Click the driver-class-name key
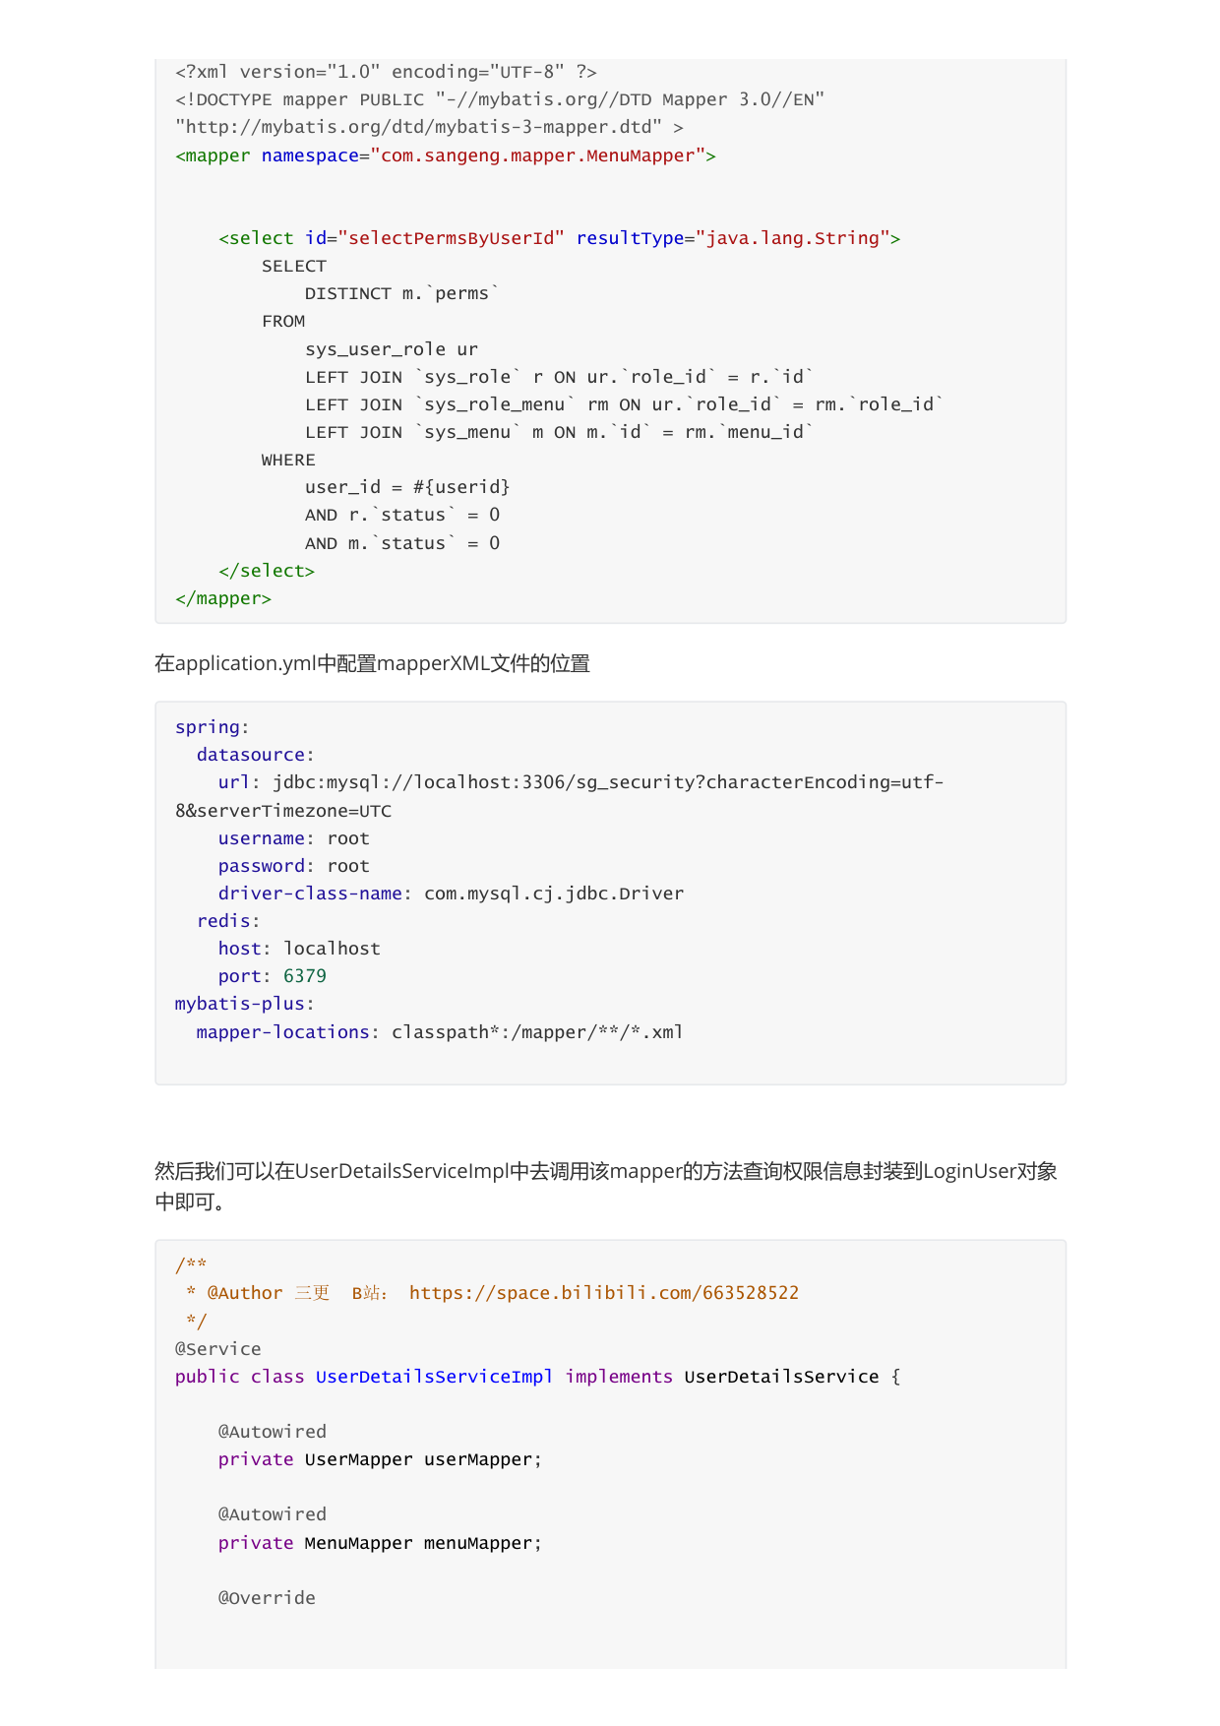Viewport: 1220px width, 1726px height. click(310, 894)
